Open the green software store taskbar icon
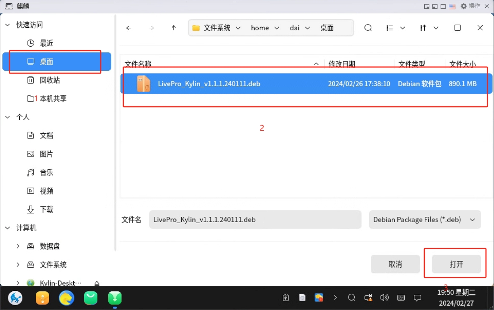Screen dimensions: 494x310 [90, 298]
